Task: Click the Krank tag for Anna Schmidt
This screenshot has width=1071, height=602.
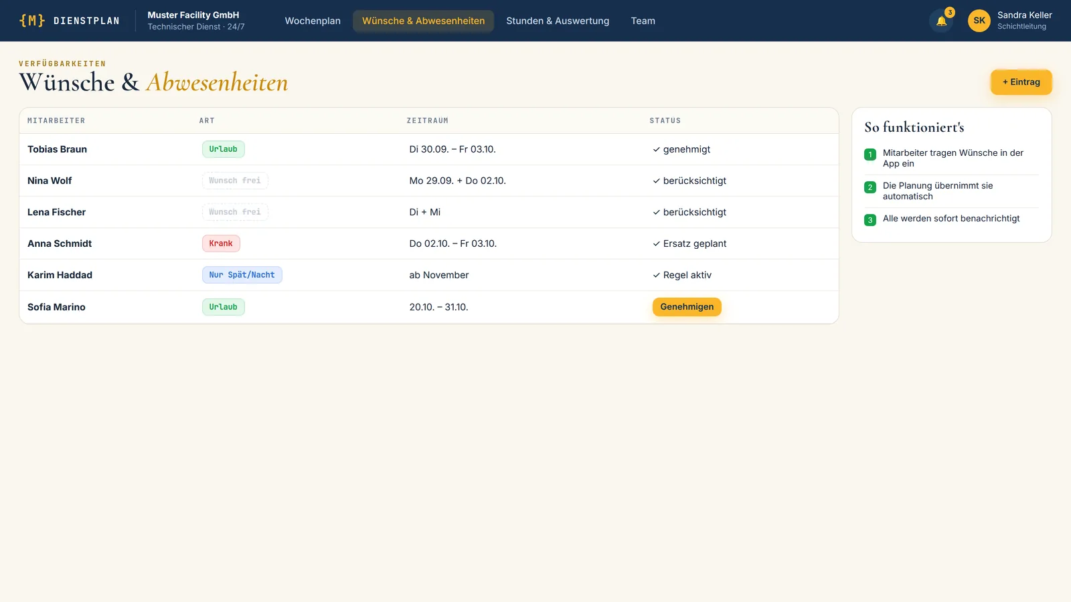Action: pos(221,243)
